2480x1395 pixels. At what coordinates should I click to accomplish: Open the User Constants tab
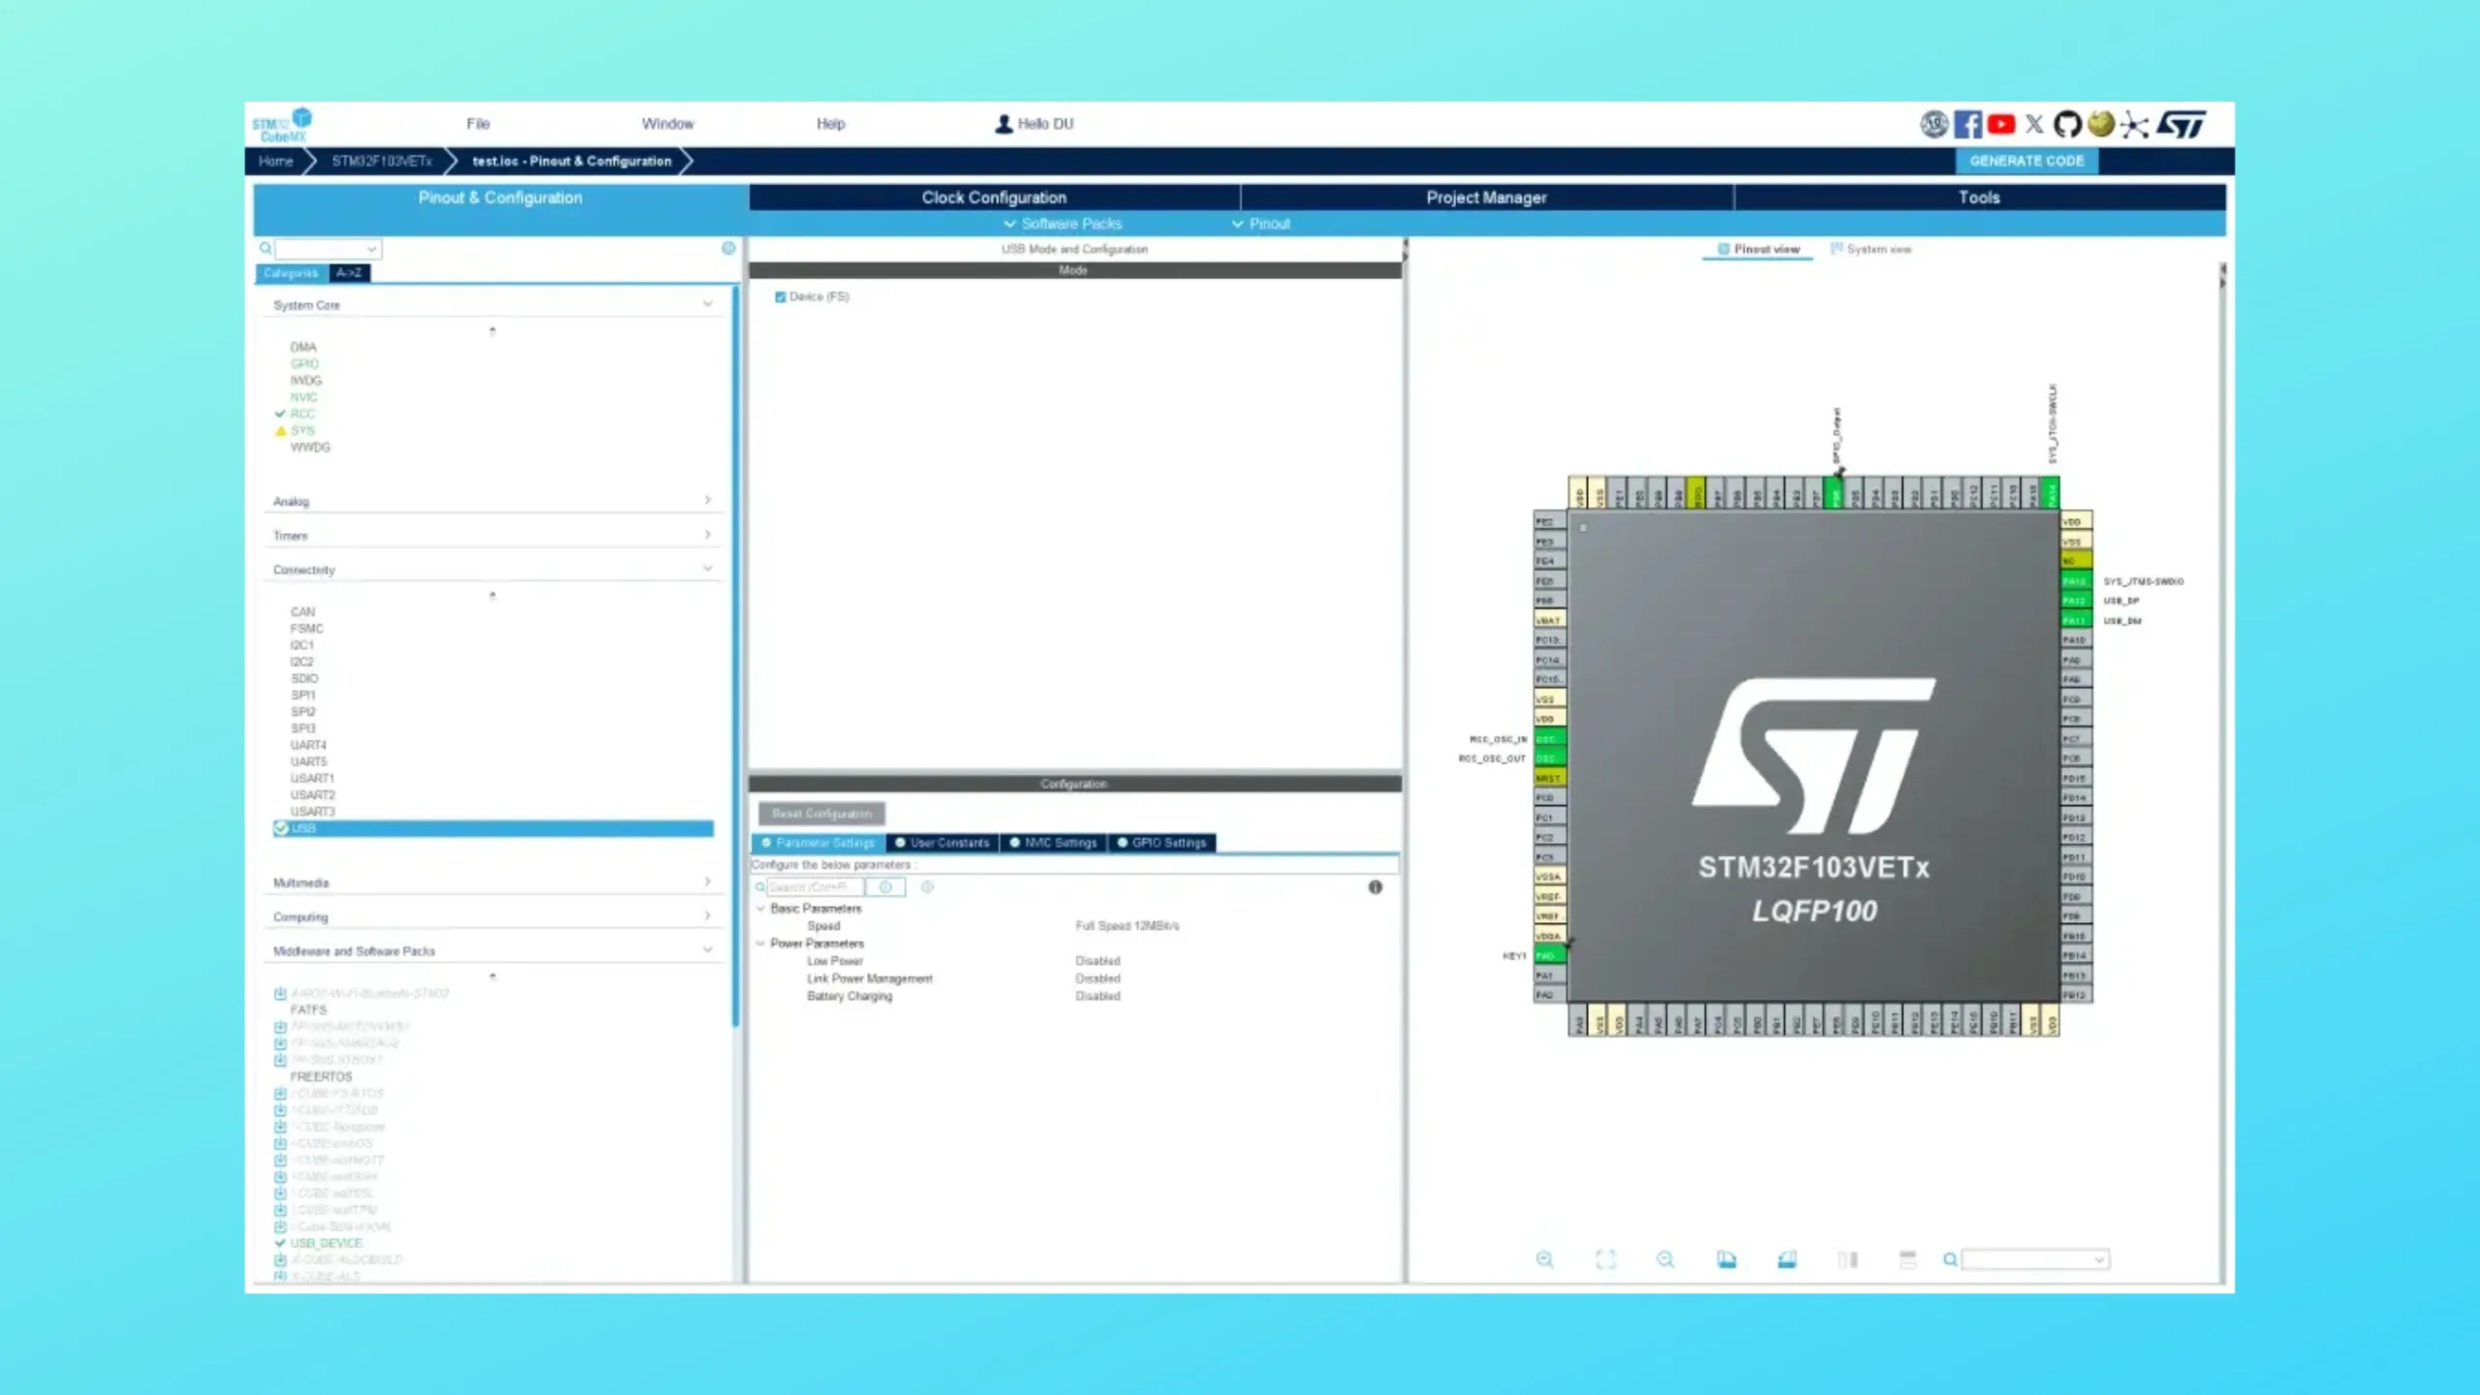coord(943,843)
